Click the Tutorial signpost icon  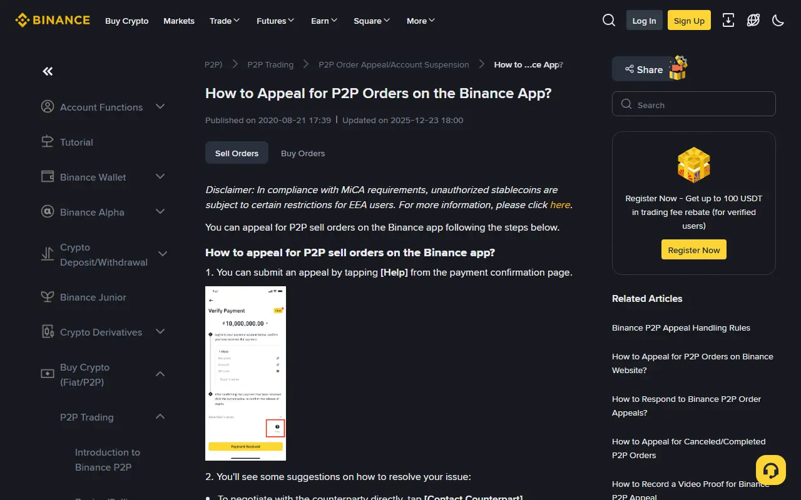48,142
